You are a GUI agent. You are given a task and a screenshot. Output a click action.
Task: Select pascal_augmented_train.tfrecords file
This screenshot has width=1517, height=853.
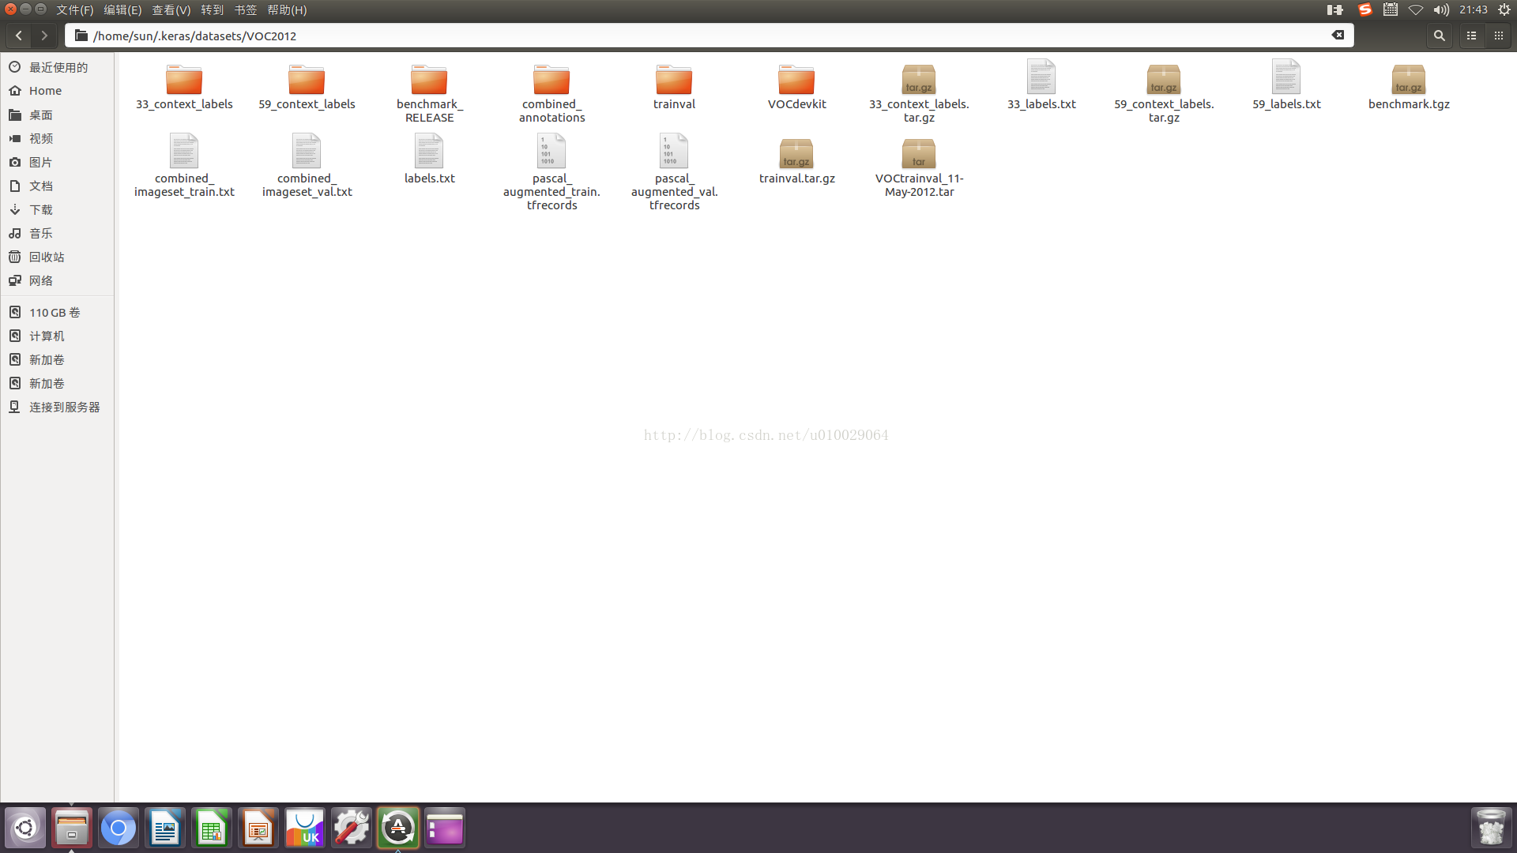[x=551, y=172]
